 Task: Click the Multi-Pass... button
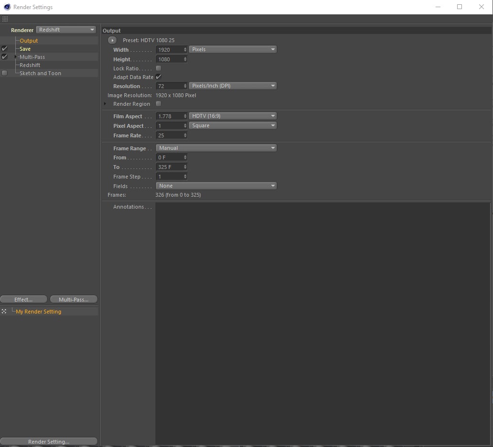coord(74,300)
